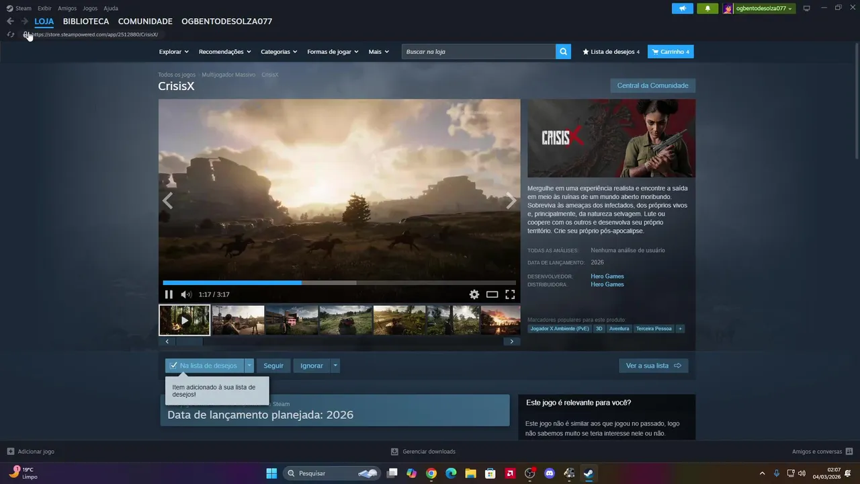This screenshot has height=484, width=860.
Task: Click the thumbnail strip scrollbar handle
Action: pos(189,341)
